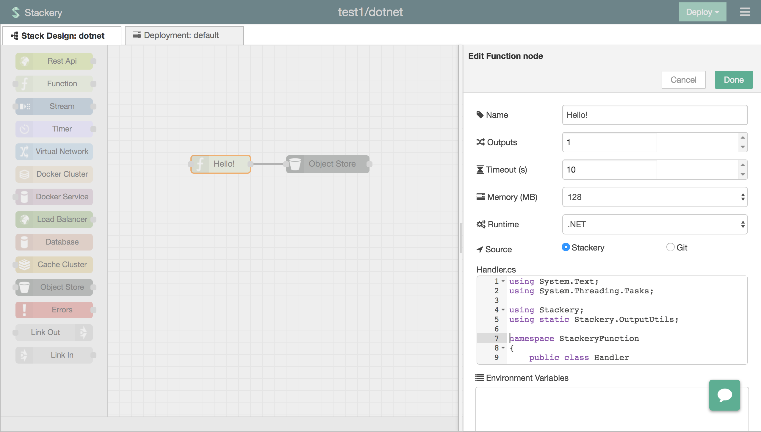Select the Load Balancer palette node
The image size is (761, 432).
point(54,219)
